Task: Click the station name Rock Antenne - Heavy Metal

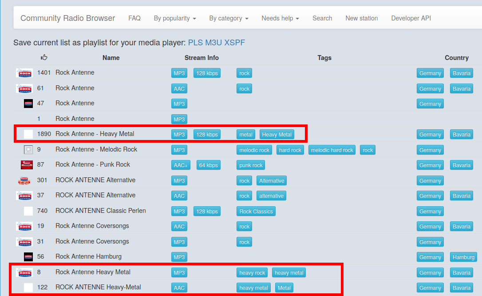Action: coord(95,134)
